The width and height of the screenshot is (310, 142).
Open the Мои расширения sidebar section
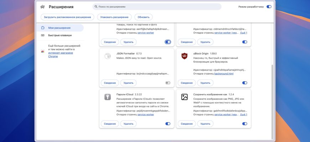pyautogui.click(x=59, y=28)
